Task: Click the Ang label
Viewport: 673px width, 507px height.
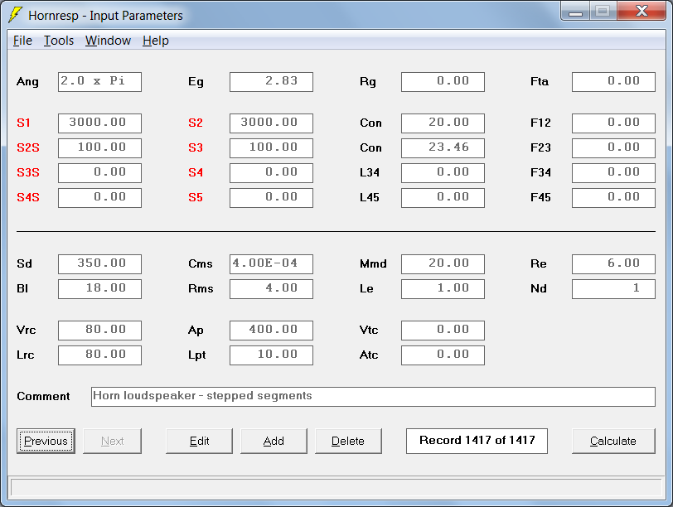Action: click(27, 82)
